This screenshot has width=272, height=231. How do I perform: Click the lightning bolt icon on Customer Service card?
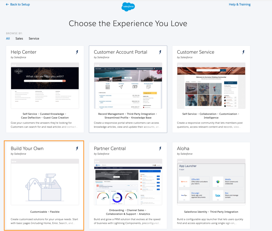pos(243,52)
